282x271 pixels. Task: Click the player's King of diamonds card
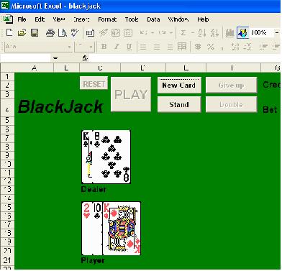(x=122, y=229)
